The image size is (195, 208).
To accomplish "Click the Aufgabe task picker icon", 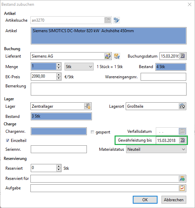I will click(182, 188).
